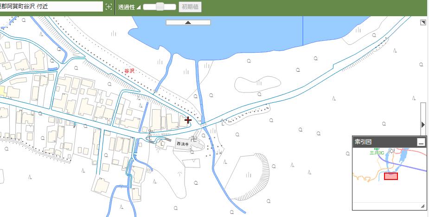Click the sun-shaped symbol in index map
The image size is (429, 217).
pyautogui.click(x=391, y=151)
